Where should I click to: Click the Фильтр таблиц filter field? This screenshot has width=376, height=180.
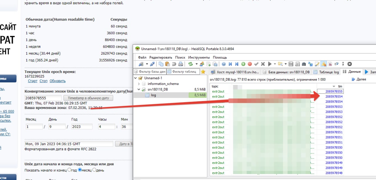183,72
